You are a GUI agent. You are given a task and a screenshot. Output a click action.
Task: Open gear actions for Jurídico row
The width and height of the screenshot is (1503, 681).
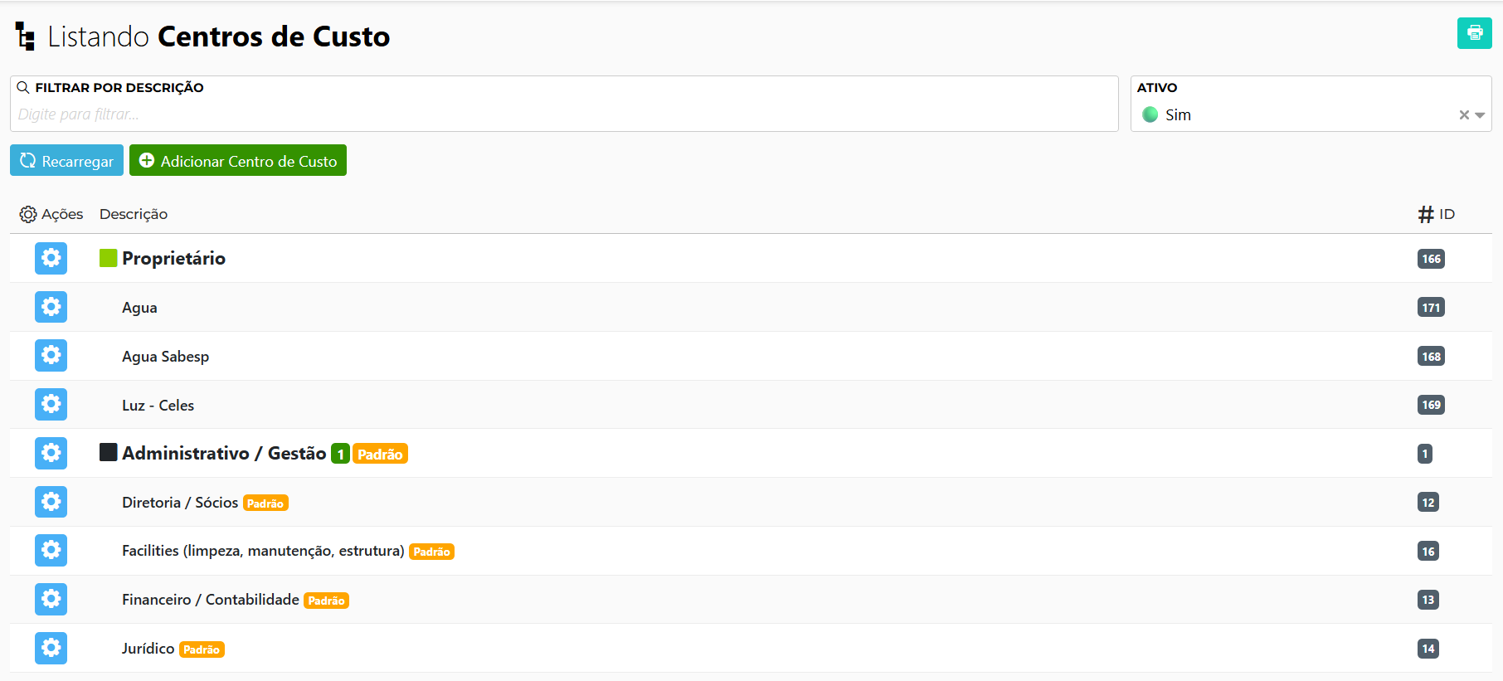[51, 648]
